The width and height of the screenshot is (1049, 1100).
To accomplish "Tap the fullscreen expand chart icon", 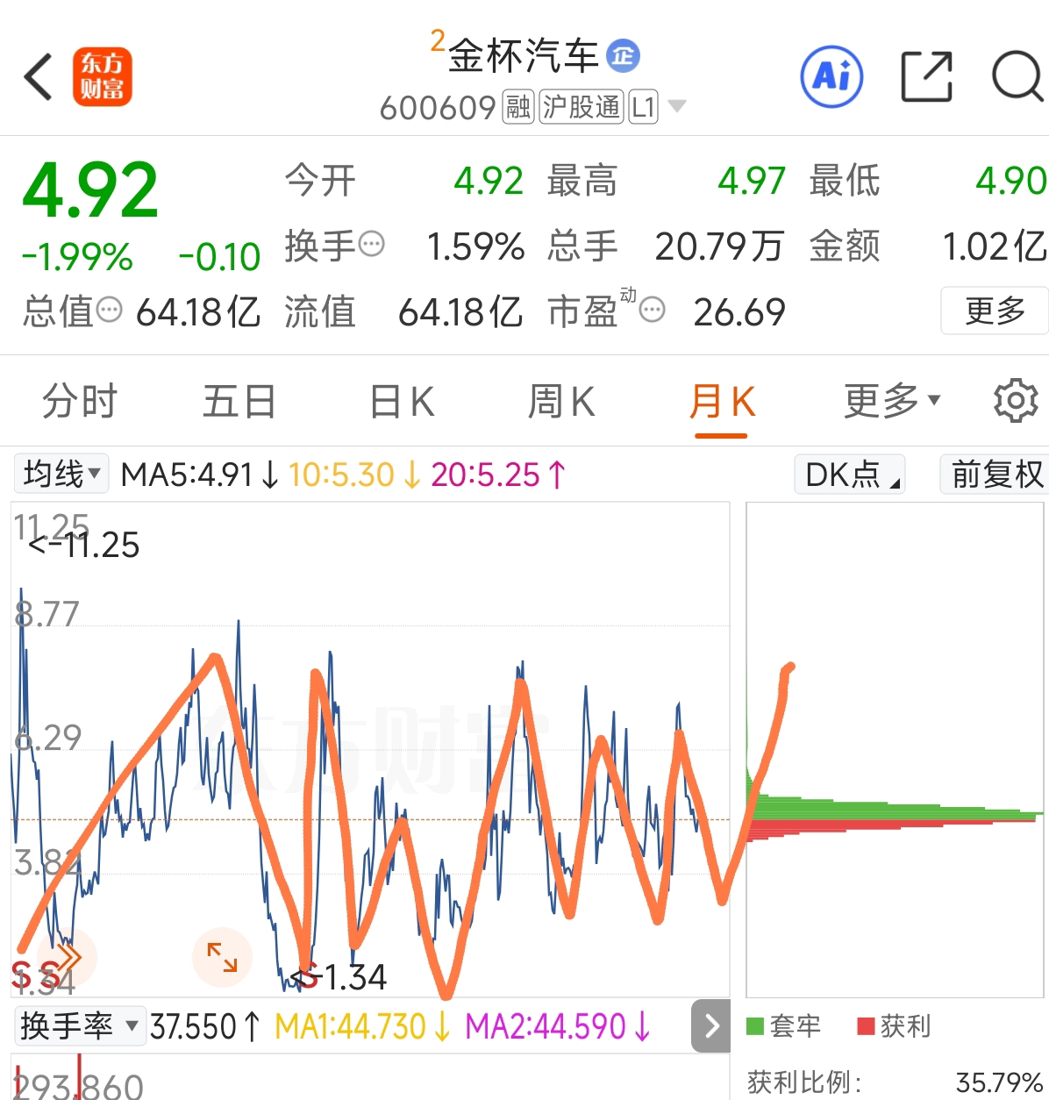I will 222,958.
